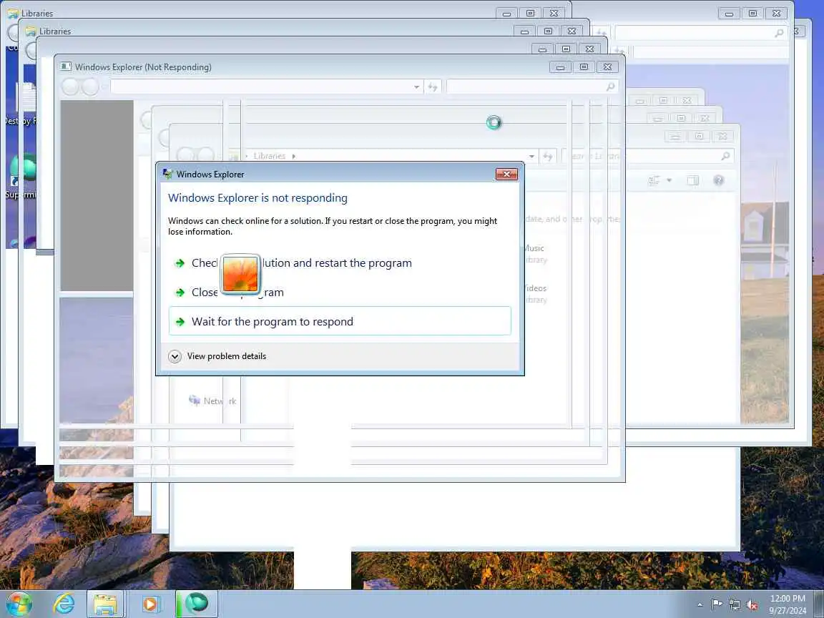Click Back button in the Not Responding window
Viewport: 824px width, 618px height.
pos(70,87)
